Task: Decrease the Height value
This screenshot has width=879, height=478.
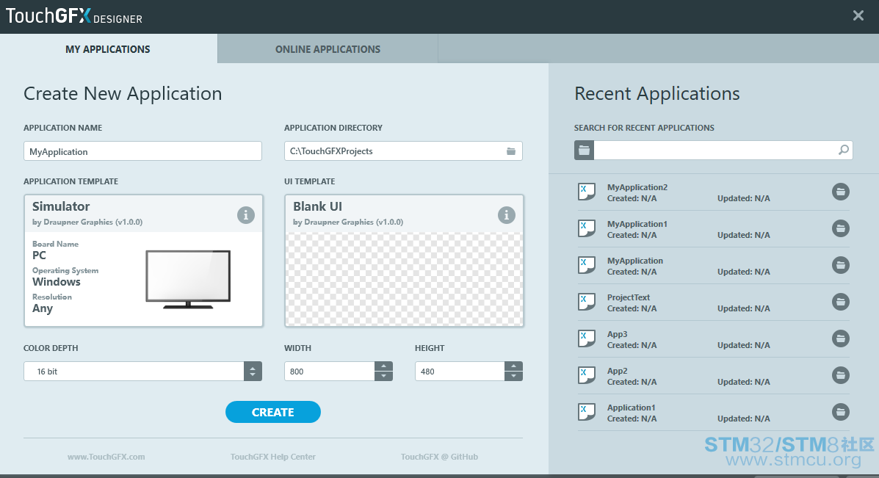Action: coord(513,376)
